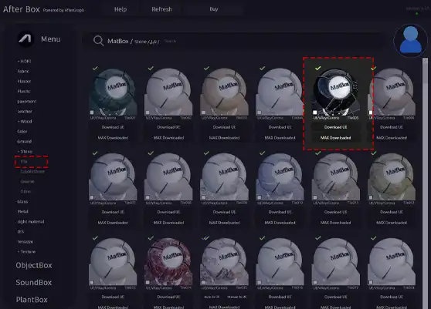This screenshot has height=309, width=431.
Task: Open the blue user profile avatar
Action: [x=410, y=40]
